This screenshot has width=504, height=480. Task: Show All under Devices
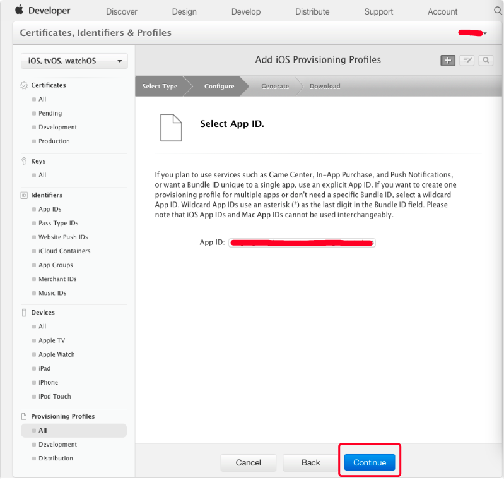[42, 327]
